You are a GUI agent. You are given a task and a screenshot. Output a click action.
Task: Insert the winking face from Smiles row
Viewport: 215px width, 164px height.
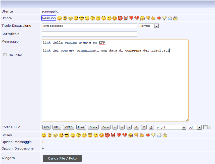pyautogui.click(x=61, y=135)
